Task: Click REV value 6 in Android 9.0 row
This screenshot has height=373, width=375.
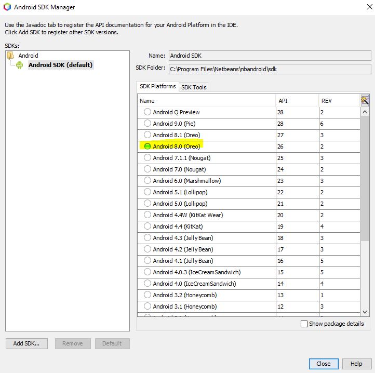Action: (322, 124)
